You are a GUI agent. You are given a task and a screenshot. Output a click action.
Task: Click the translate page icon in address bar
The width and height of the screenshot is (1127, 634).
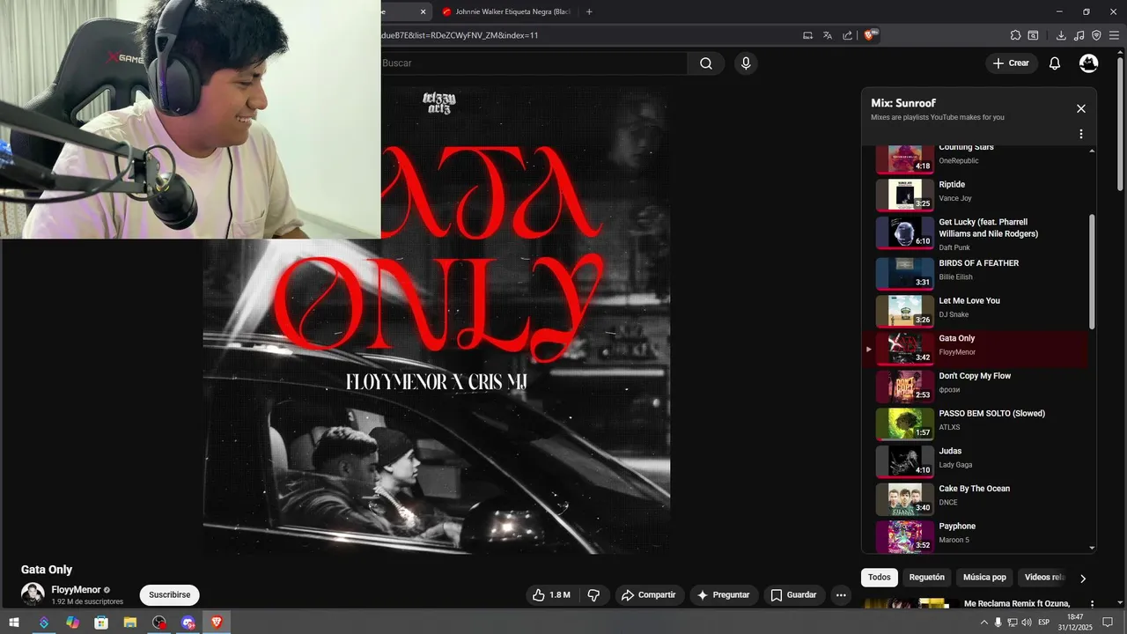click(x=828, y=35)
